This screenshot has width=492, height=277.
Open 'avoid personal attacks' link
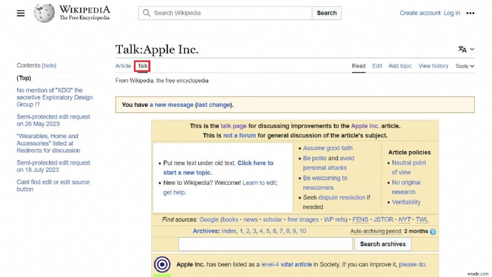[x=328, y=163]
